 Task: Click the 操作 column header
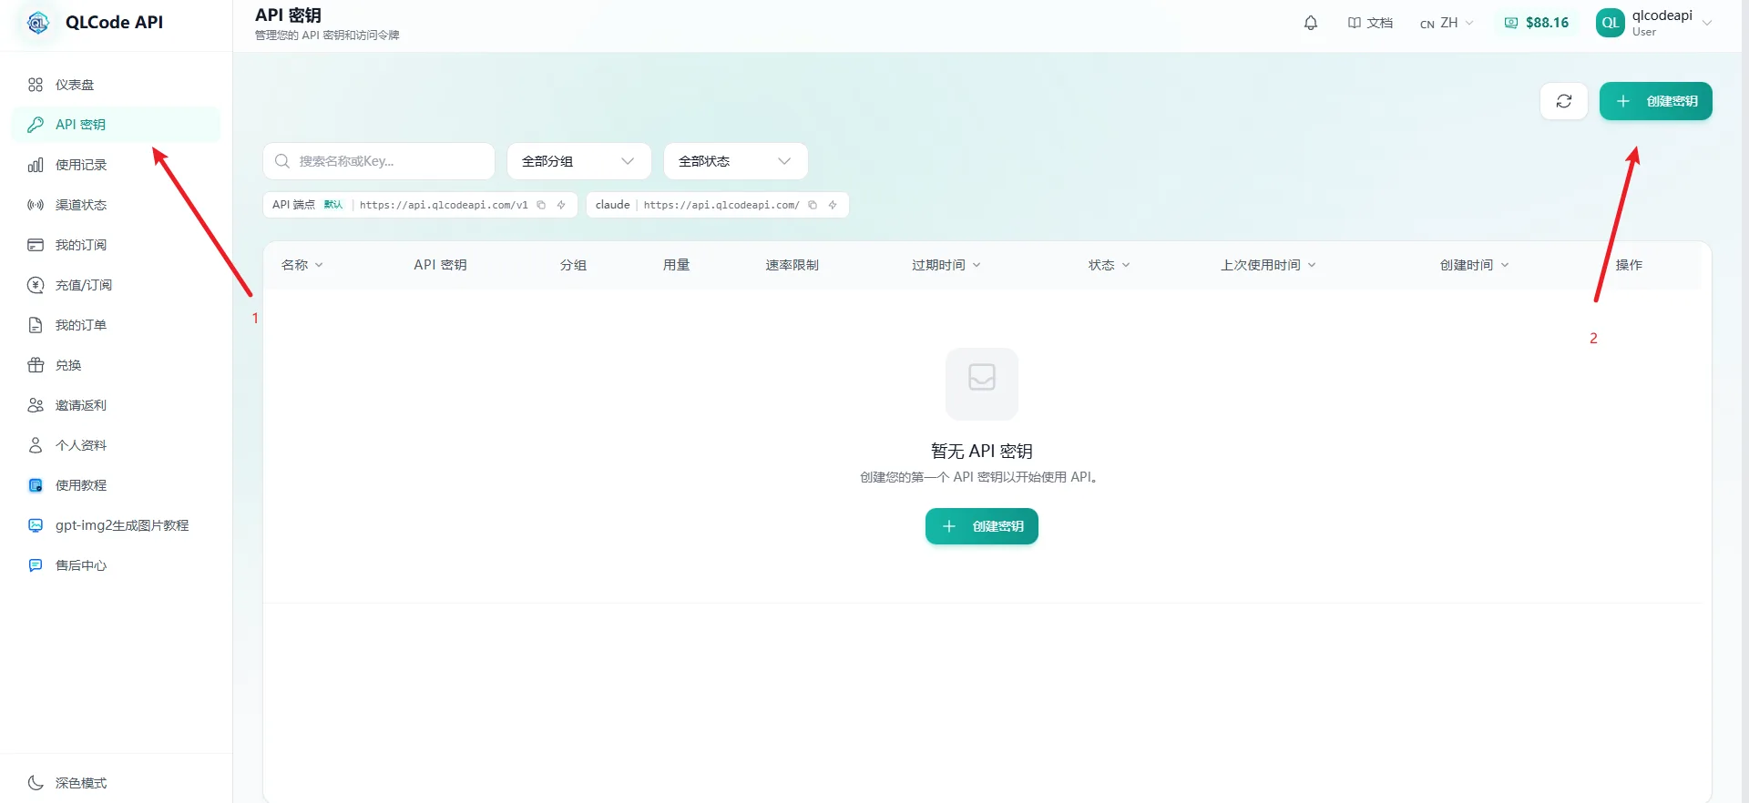click(1629, 265)
